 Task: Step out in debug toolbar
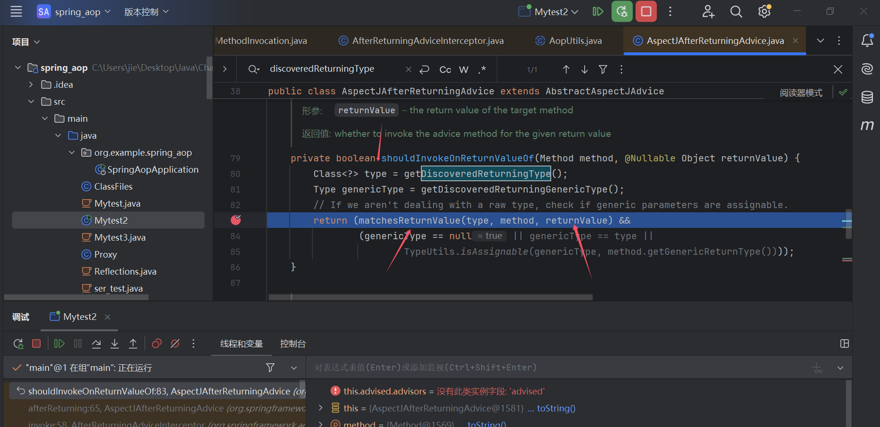[133, 343]
